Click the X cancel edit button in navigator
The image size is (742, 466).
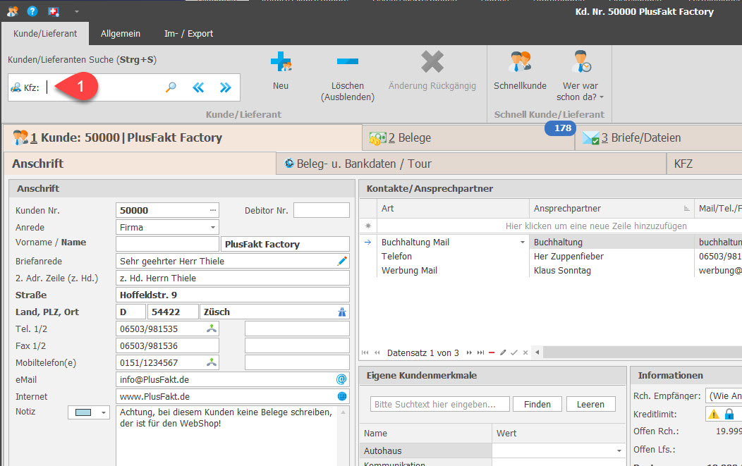point(525,353)
